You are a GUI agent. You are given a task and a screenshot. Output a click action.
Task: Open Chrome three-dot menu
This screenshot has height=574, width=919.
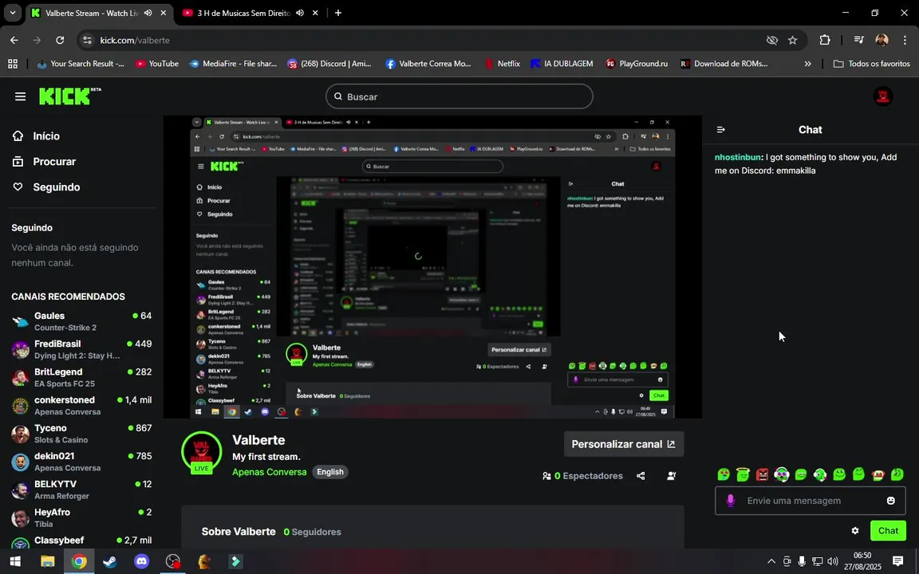point(905,40)
